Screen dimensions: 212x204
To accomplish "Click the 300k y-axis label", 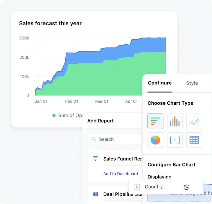I will (x=24, y=38).
